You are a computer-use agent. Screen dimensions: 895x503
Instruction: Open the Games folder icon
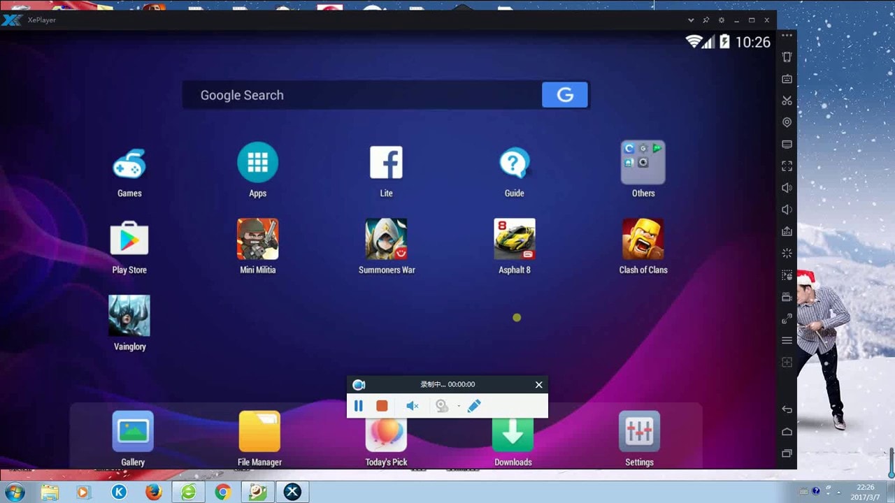click(129, 164)
